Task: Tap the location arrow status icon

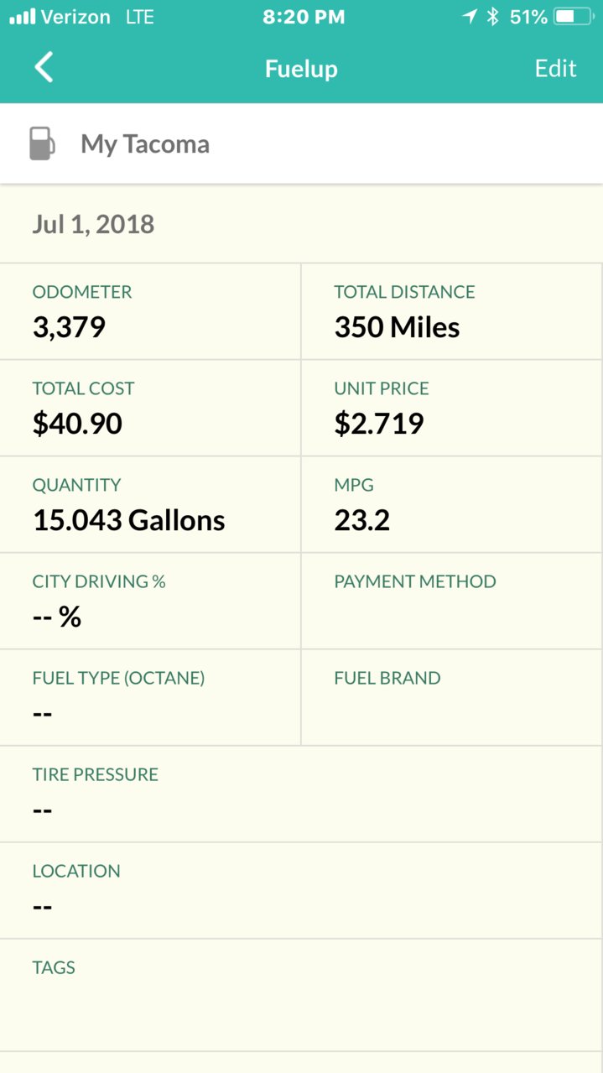Action: click(470, 17)
